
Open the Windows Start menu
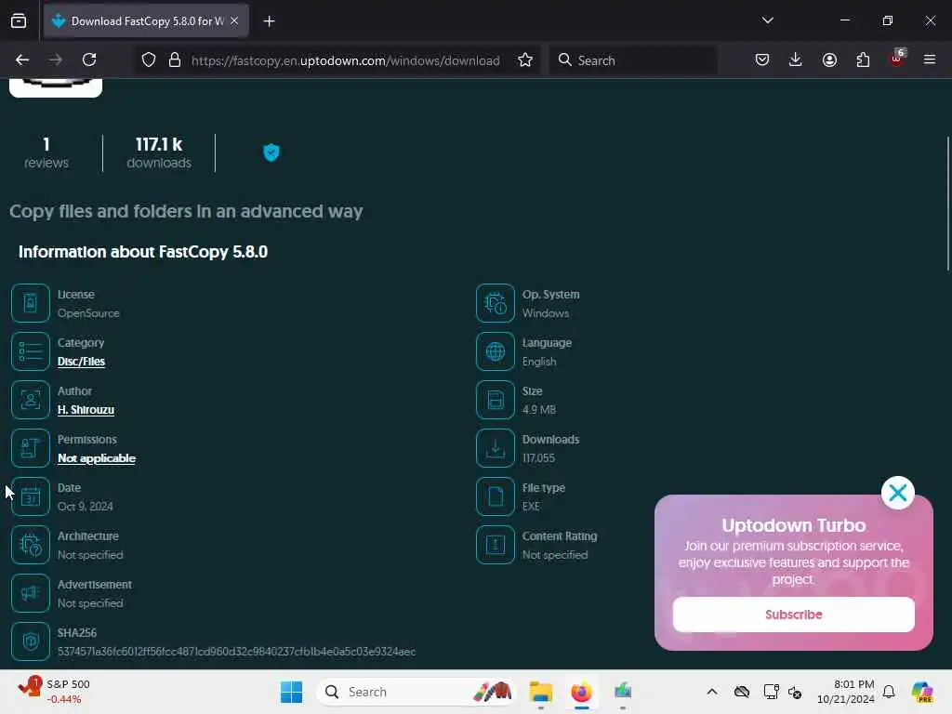tap(291, 692)
